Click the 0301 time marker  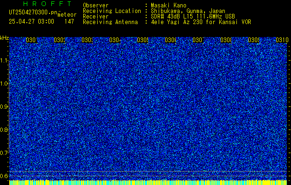coord(31,40)
